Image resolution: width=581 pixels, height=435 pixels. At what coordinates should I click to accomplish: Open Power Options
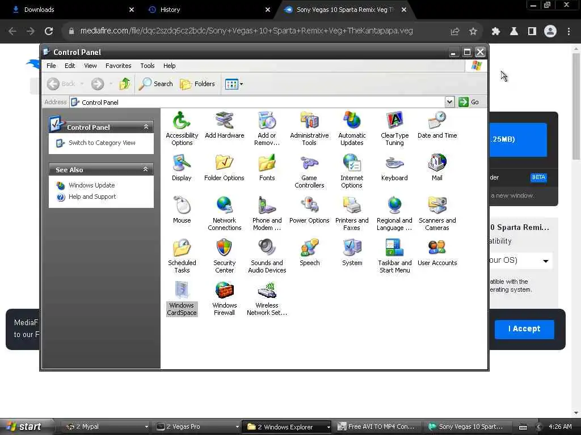tap(309, 210)
